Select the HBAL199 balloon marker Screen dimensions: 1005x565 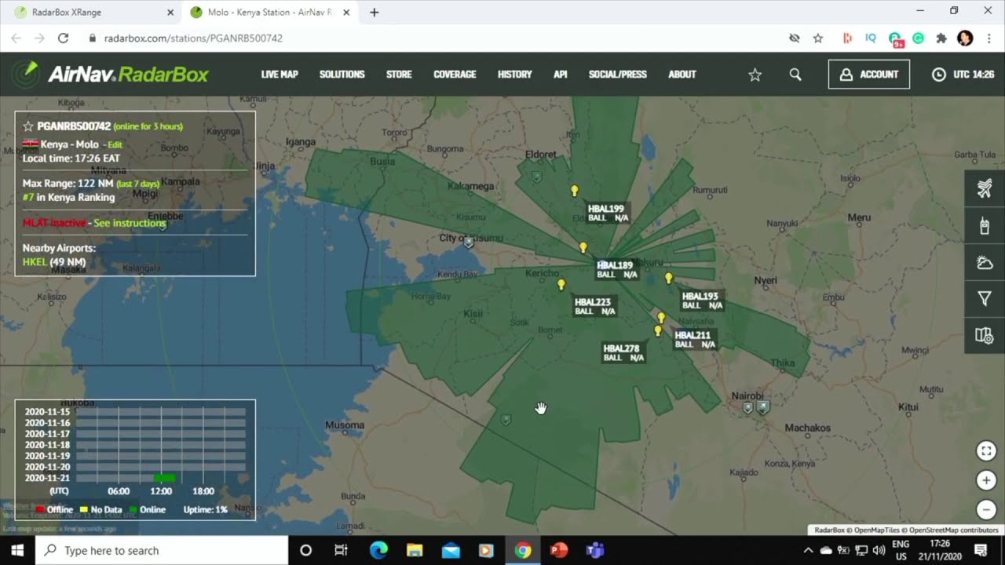(x=575, y=191)
